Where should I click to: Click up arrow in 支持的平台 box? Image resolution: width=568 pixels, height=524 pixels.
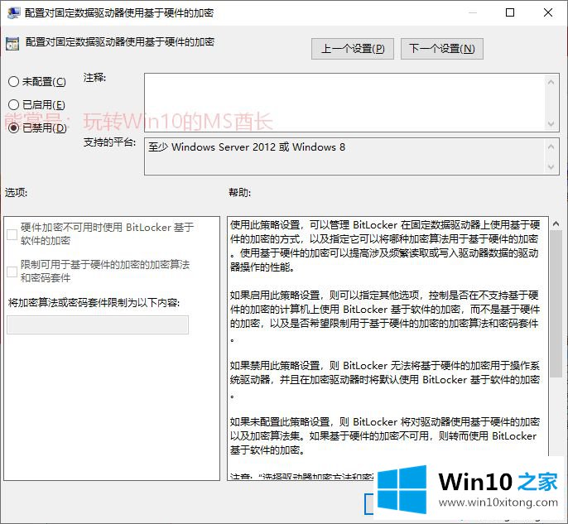tap(551, 147)
